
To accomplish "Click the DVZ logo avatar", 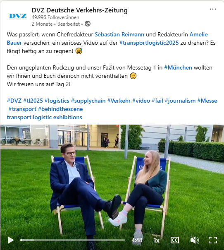I will 18,16.
